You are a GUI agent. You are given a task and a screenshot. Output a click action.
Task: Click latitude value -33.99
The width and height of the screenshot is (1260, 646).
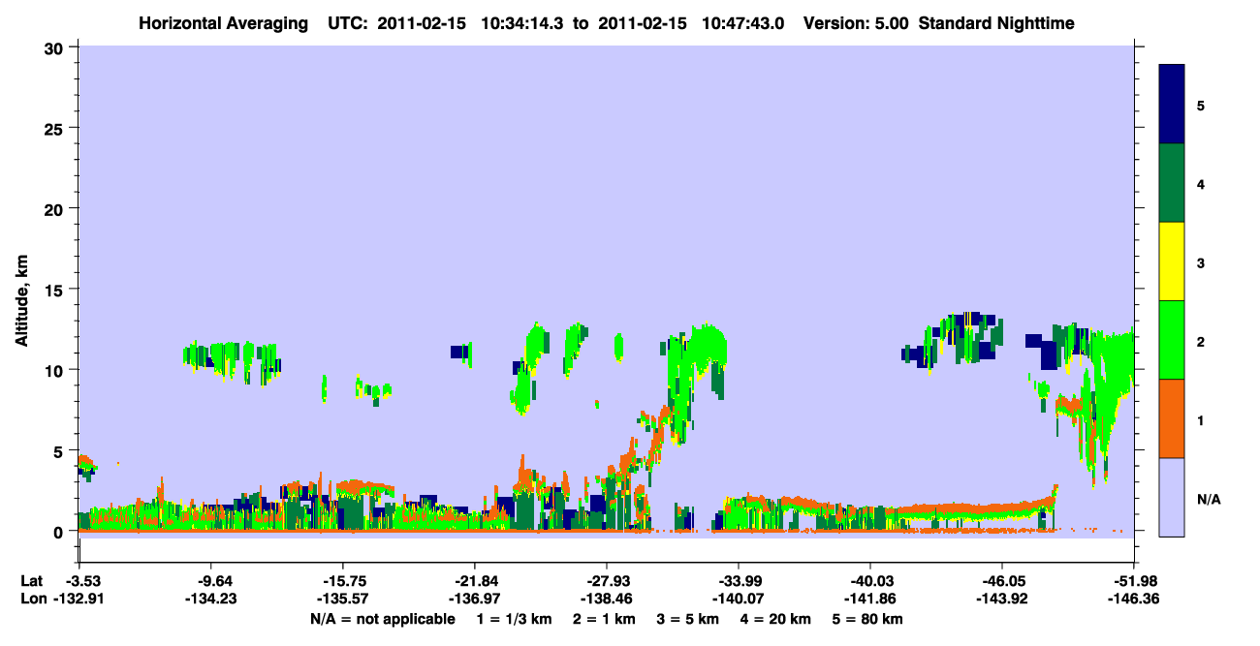click(739, 581)
